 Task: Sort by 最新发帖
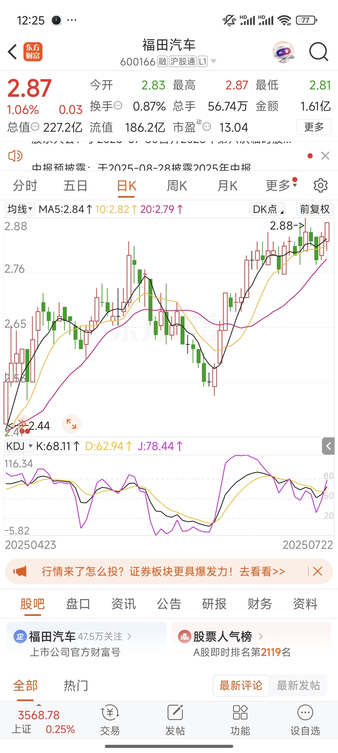(298, 686)
